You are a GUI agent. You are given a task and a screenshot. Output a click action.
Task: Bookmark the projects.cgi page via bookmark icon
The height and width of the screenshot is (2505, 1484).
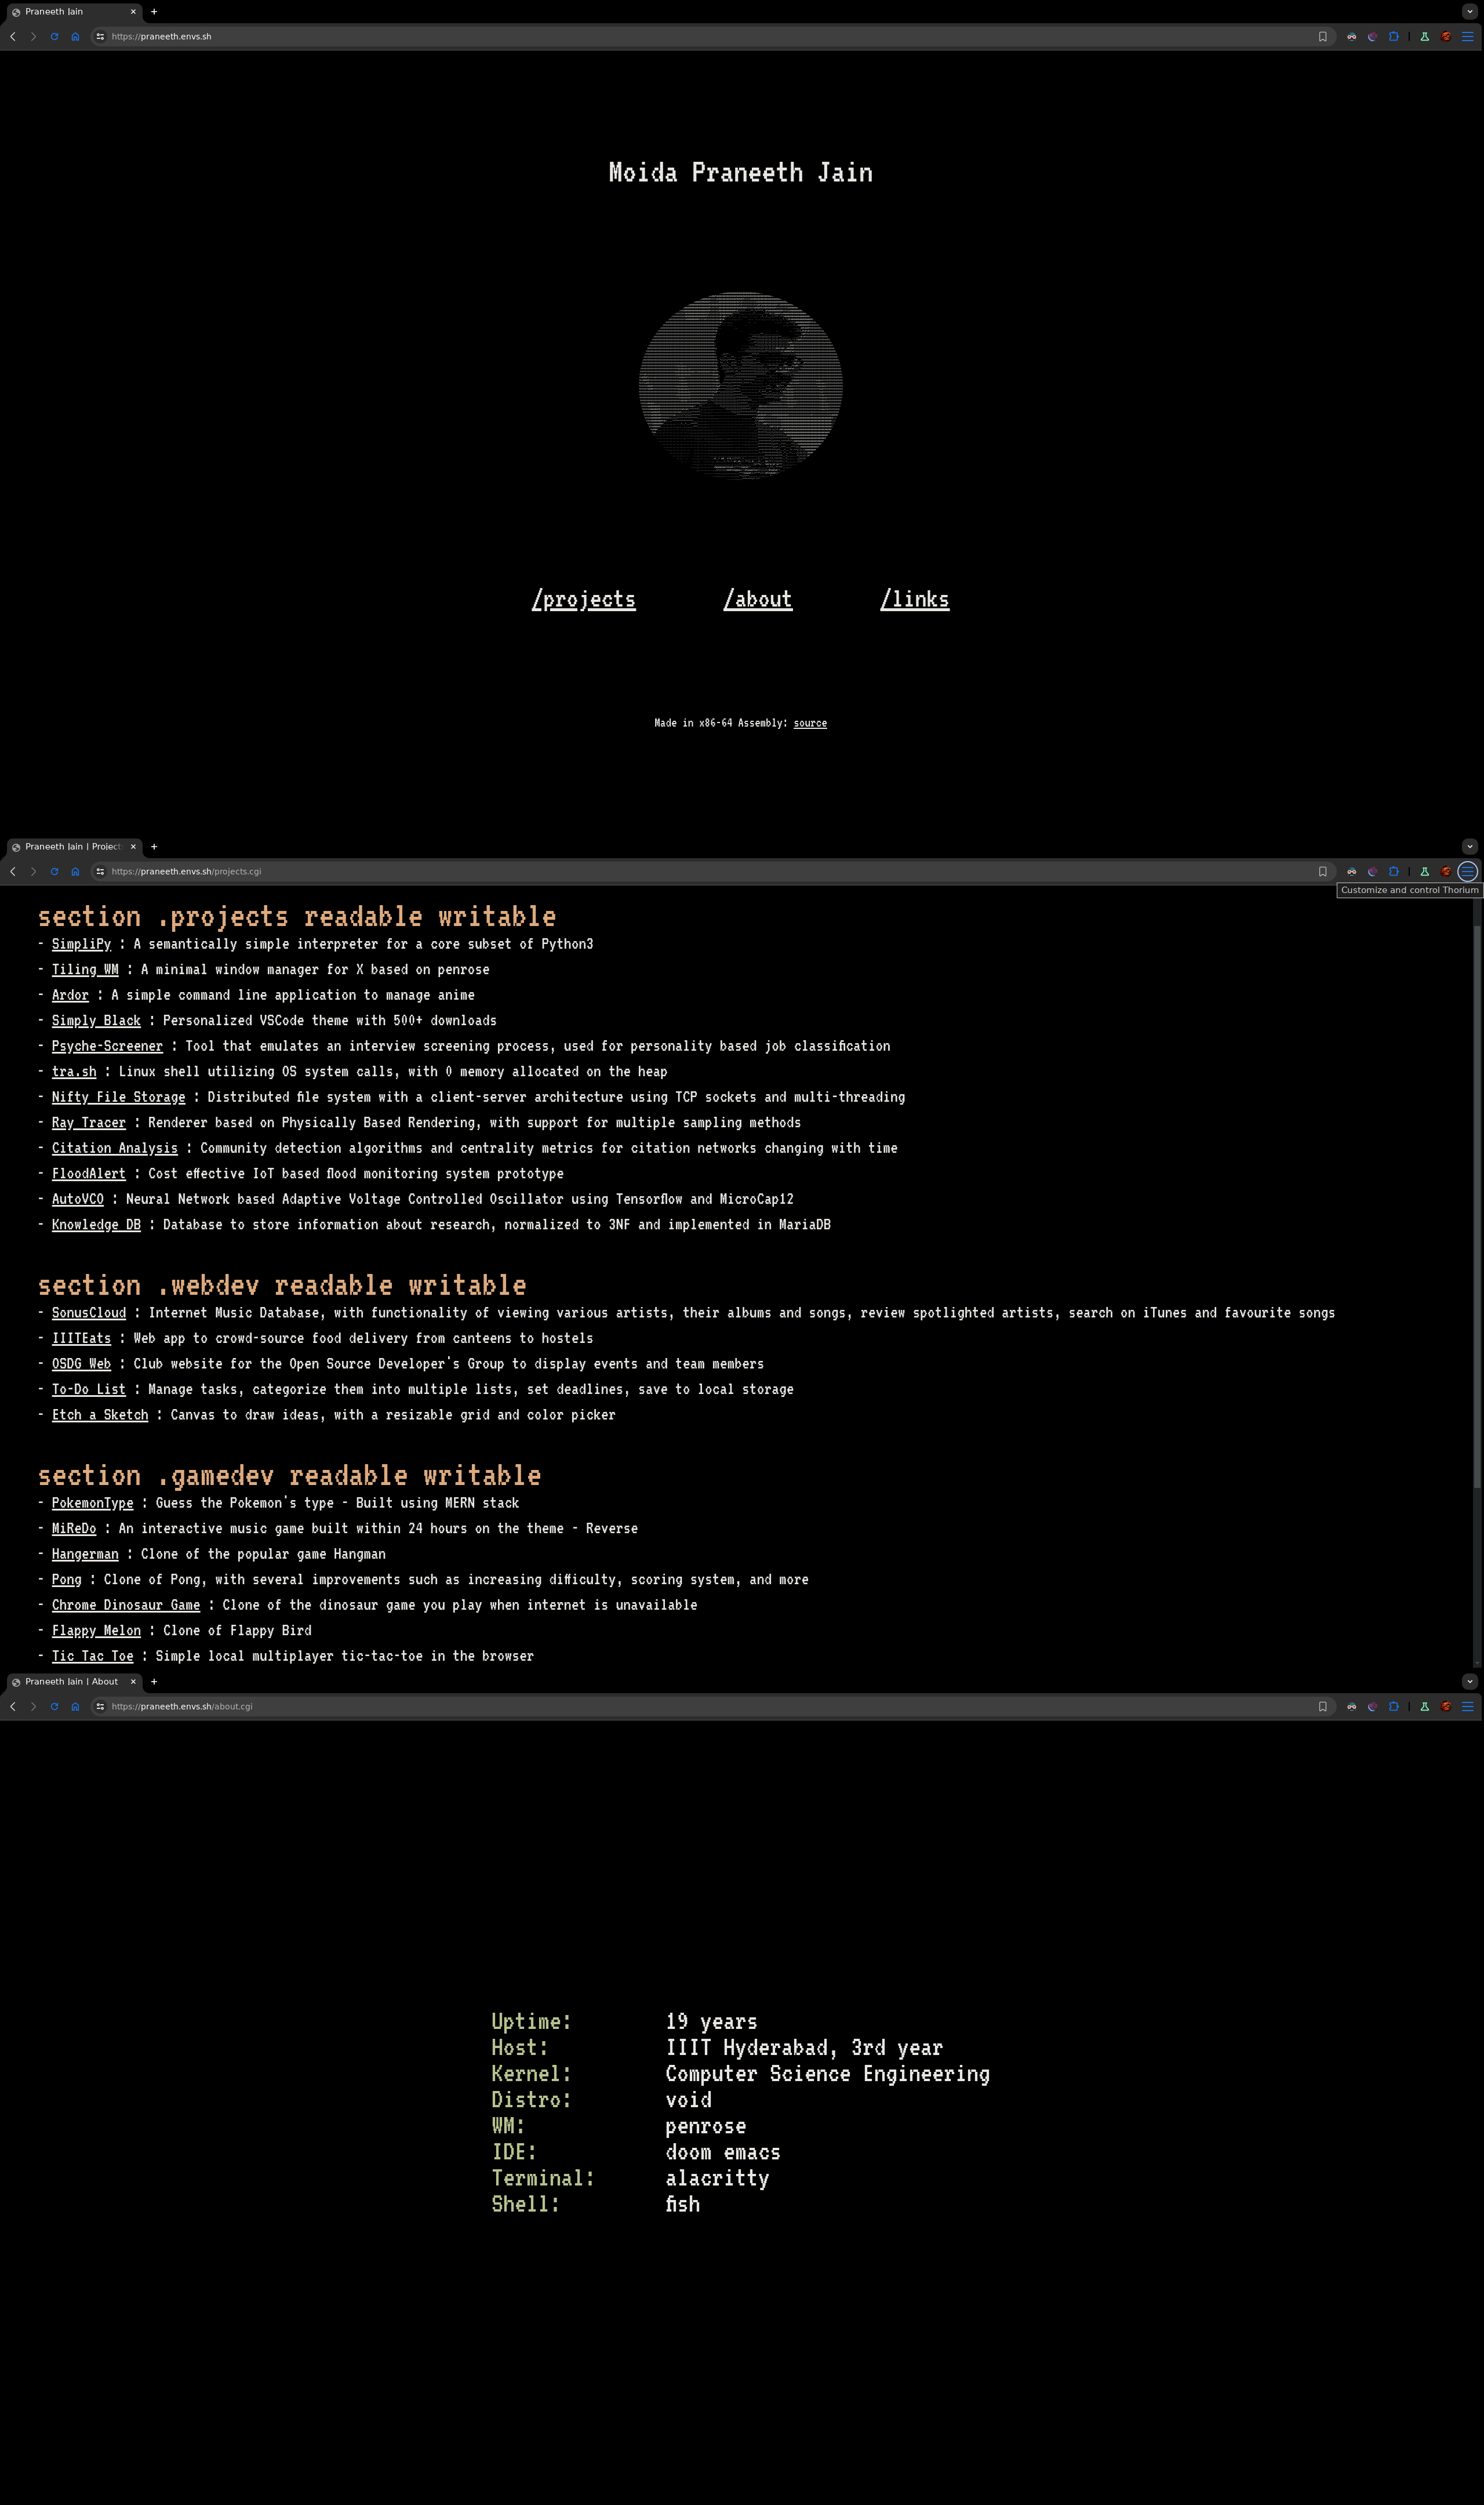tap(1322, 871)
